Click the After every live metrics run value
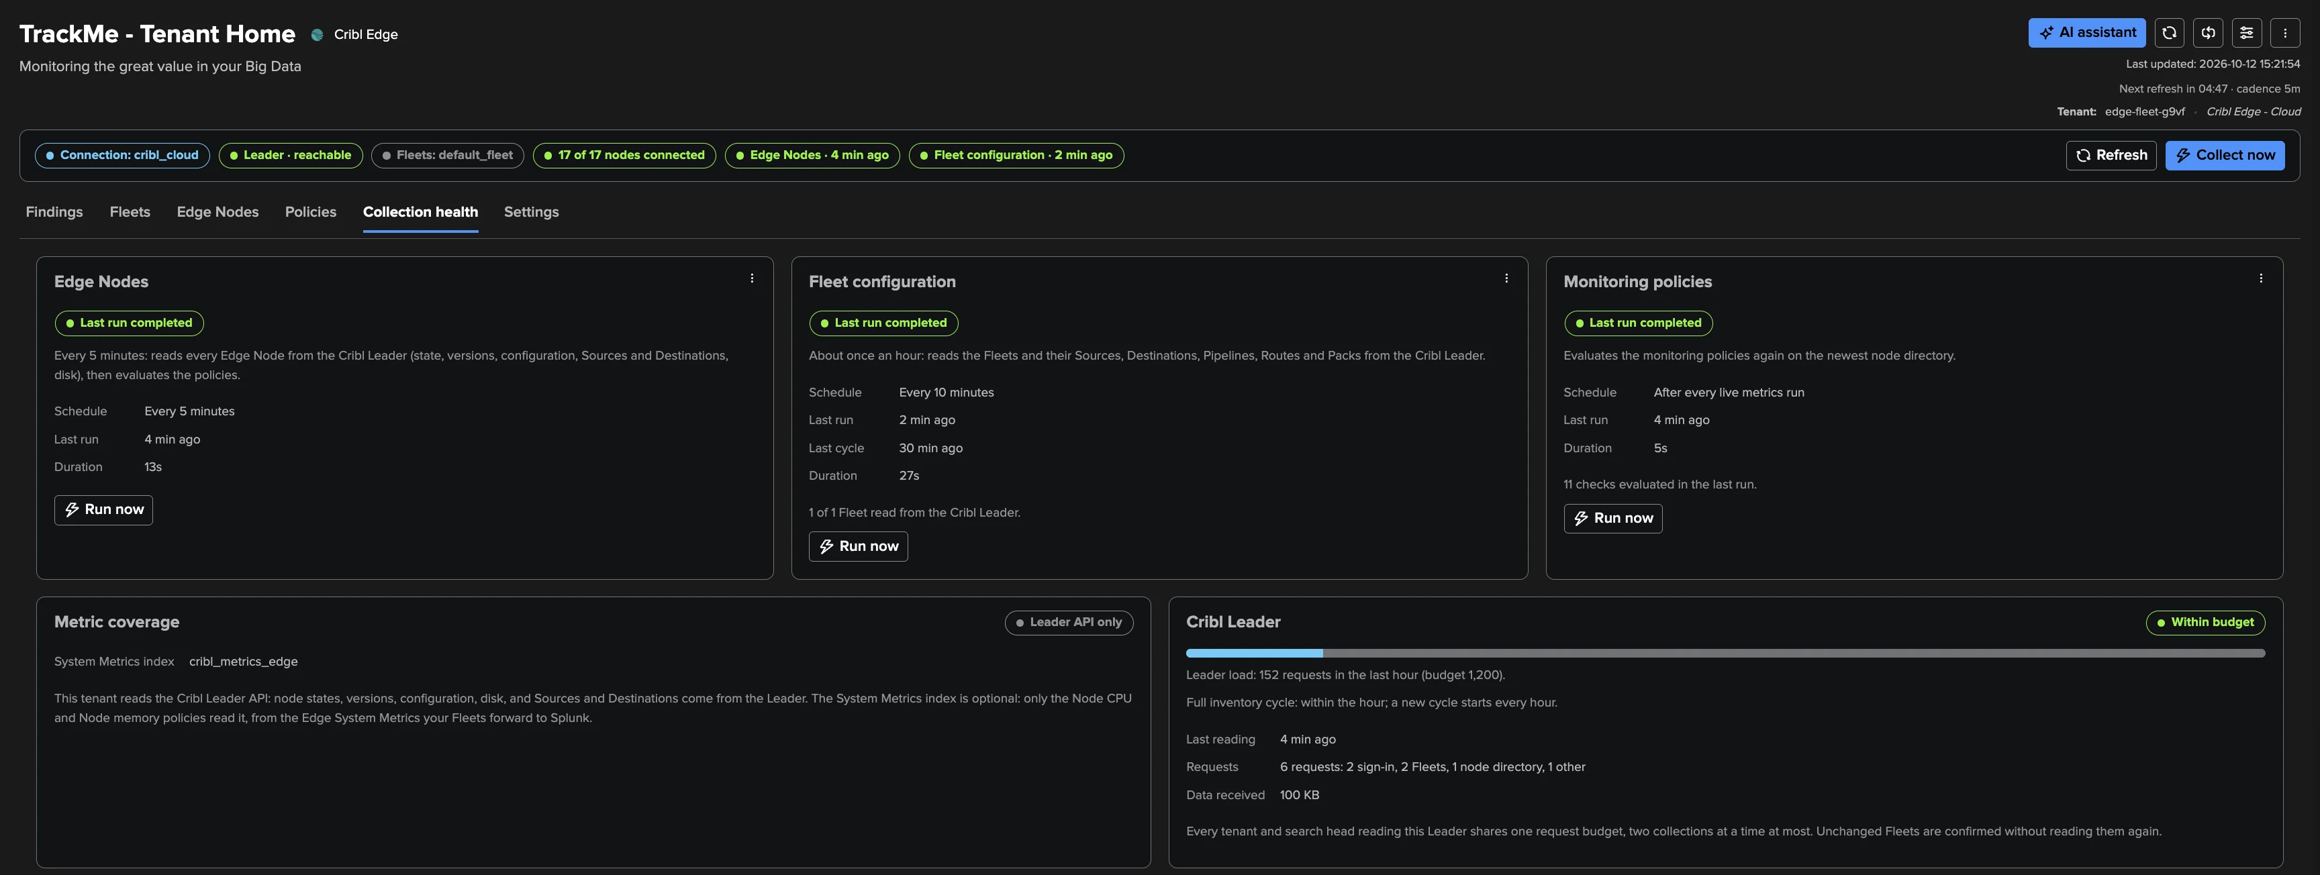This screenshot has width=2320, height=875. pos(1729,393)
